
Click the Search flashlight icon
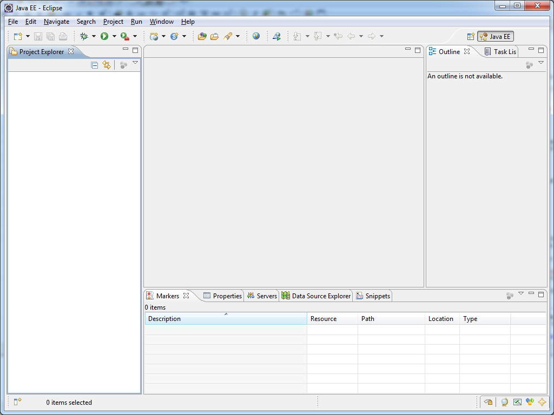[228, 36]
